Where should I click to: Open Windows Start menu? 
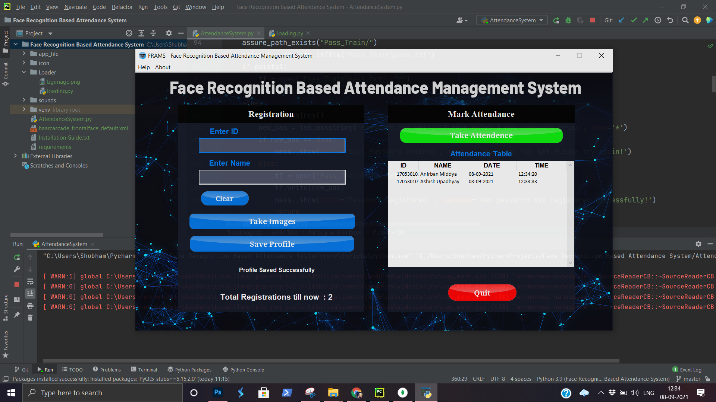(11, 393)
